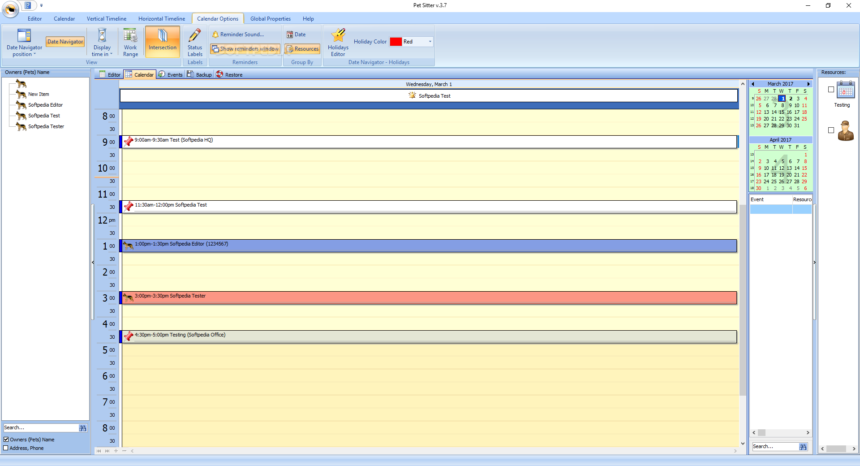Group calendar by Date
The height and width of the screenshot is (466, 860).
tap(296, 35)
